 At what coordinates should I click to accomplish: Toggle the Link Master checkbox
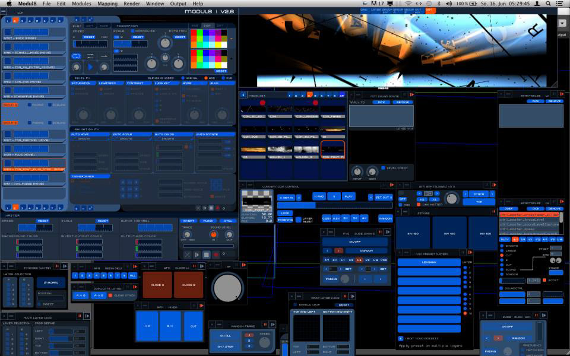(419, 205)
